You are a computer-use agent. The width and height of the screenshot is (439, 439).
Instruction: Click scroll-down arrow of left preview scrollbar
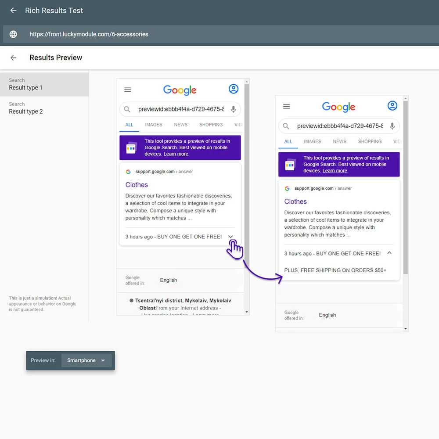[247, 312]
